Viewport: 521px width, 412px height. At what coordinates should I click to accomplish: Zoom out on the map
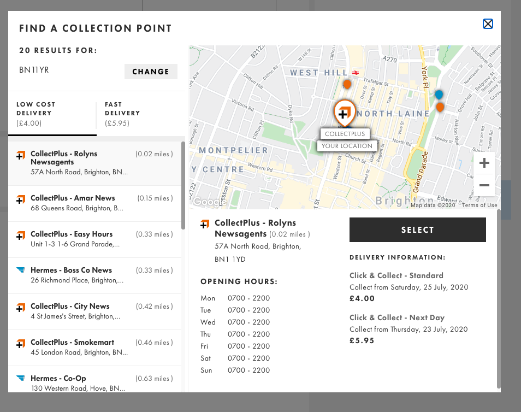(x=484, y=185)
